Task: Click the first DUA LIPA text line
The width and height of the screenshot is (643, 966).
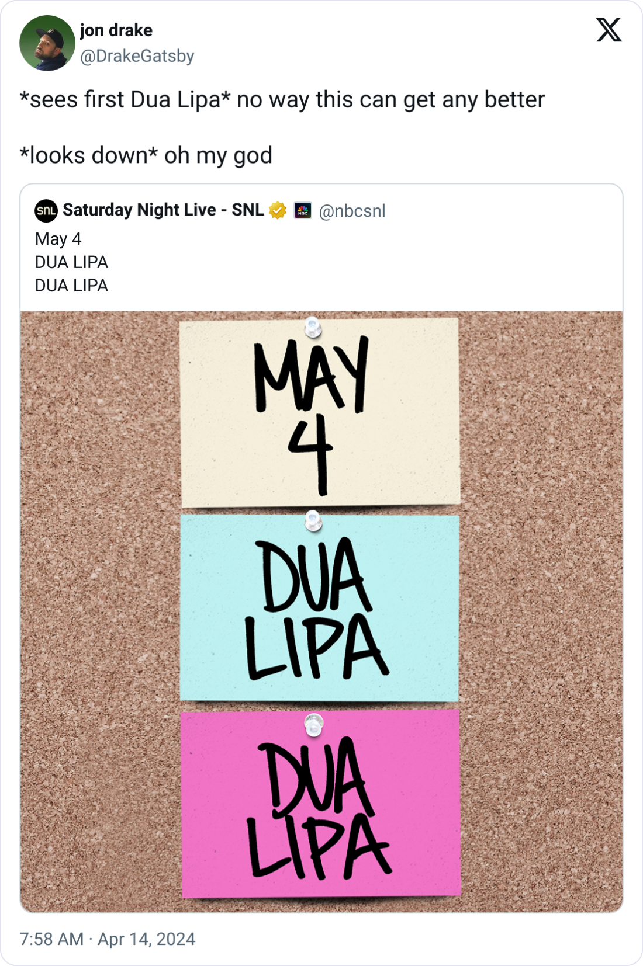Action: [70, 262]
